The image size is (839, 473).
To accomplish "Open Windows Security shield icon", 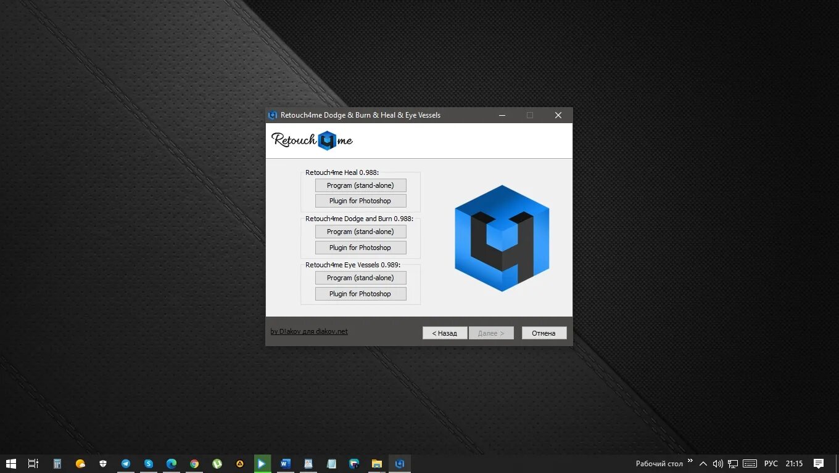I will (103, 464).
